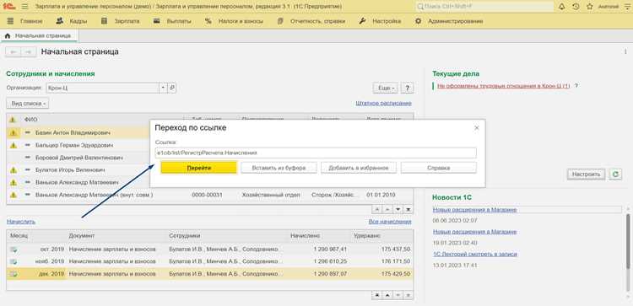Select the Начальная страница tab

39,36
